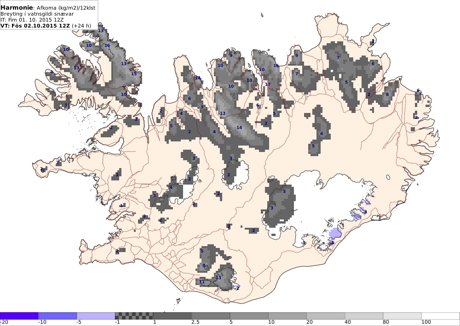460x326 pixels.
Task: Choose the light gray 20 to 40 legend swatch
Action: [x=326, y=316]
